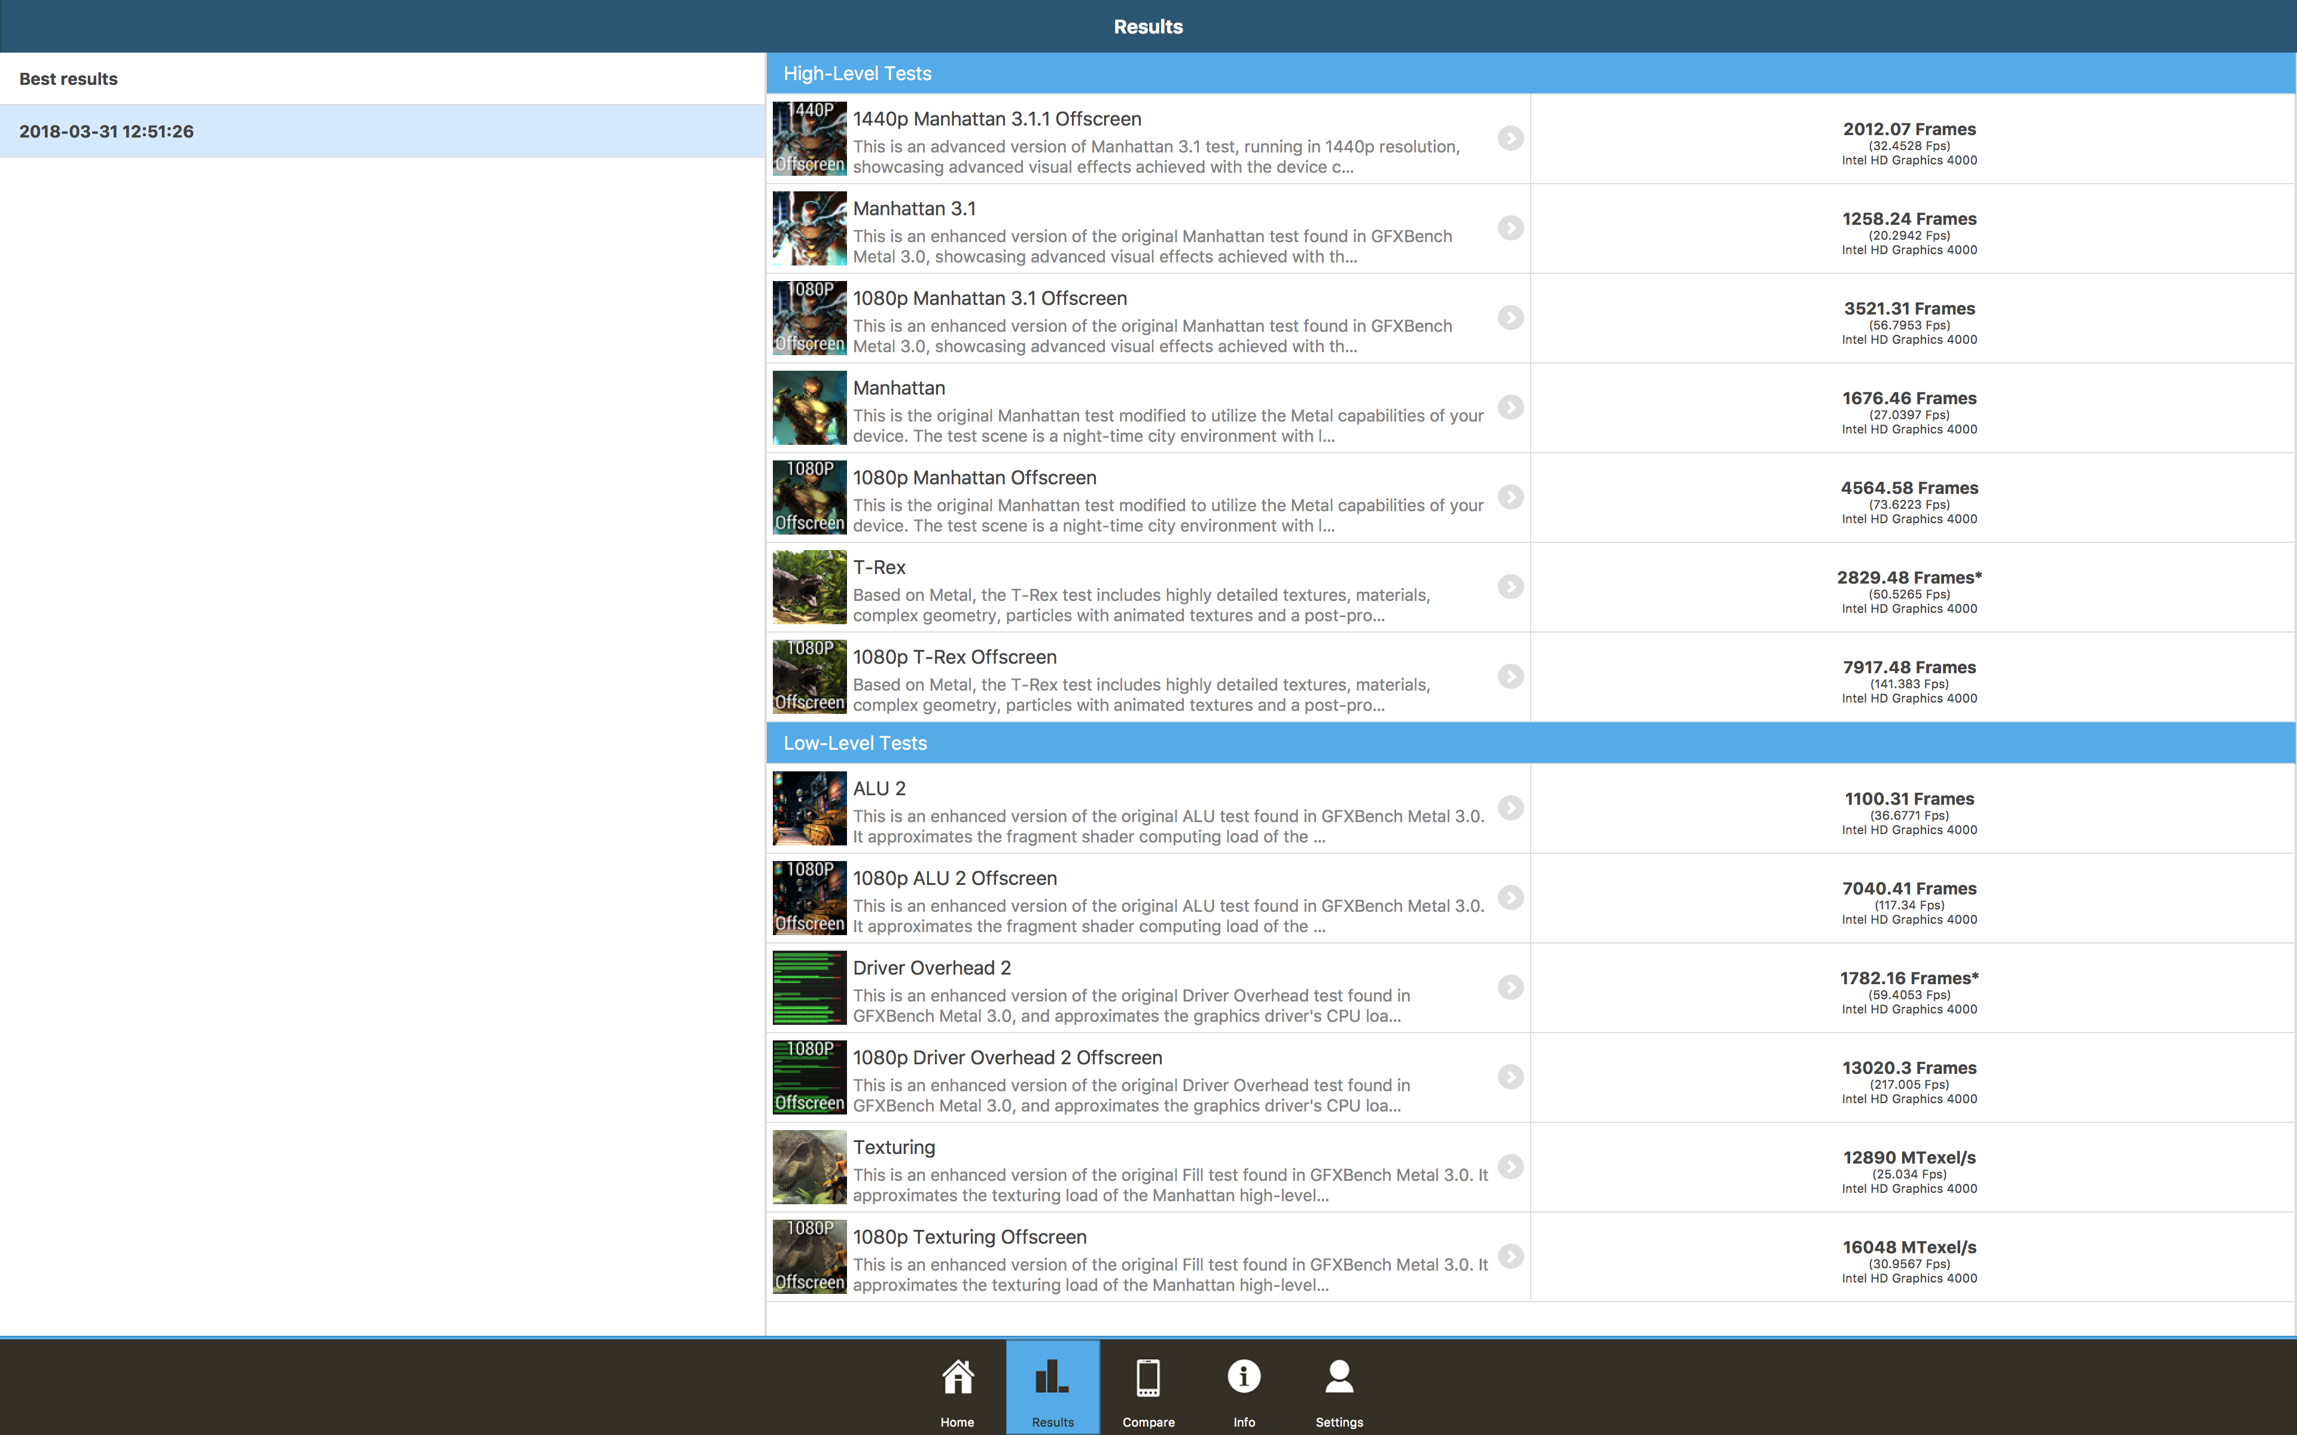This screenshot has height=1435, width=2297.
Task: Expand details arrow for Texturing test
Action: point(1510,1167)
